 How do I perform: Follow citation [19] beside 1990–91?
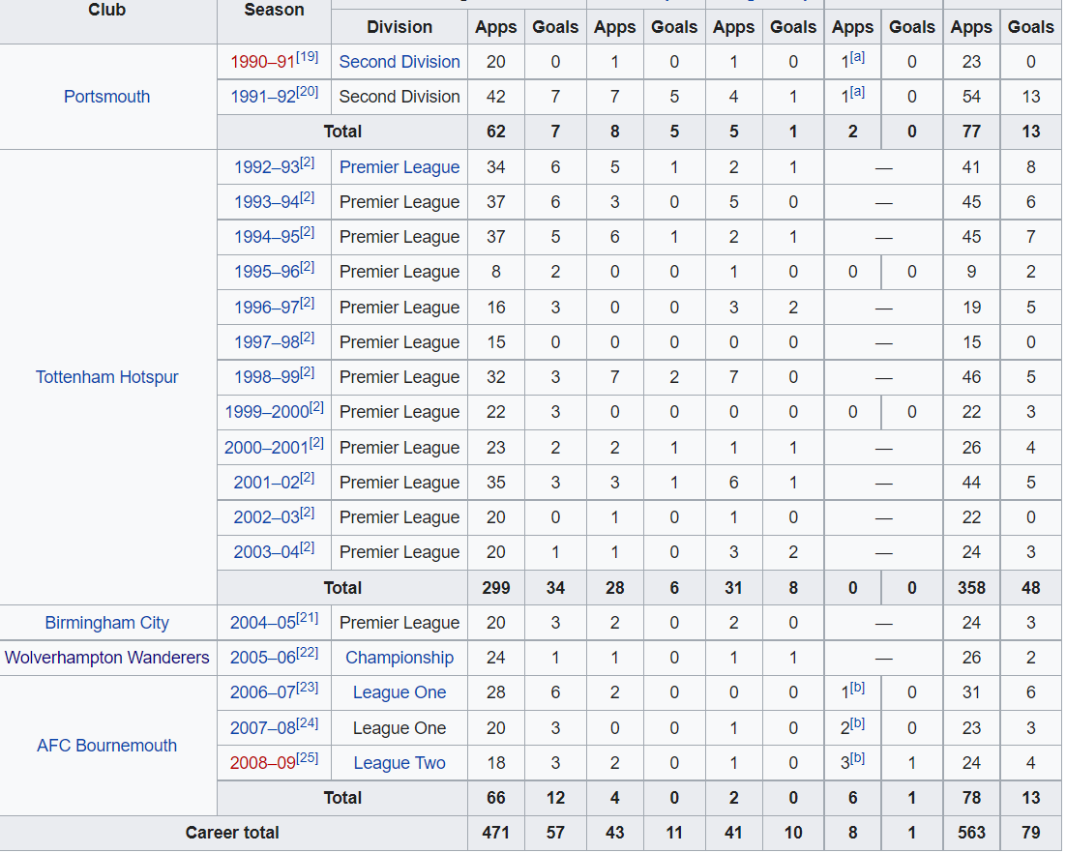pos(307,56)
